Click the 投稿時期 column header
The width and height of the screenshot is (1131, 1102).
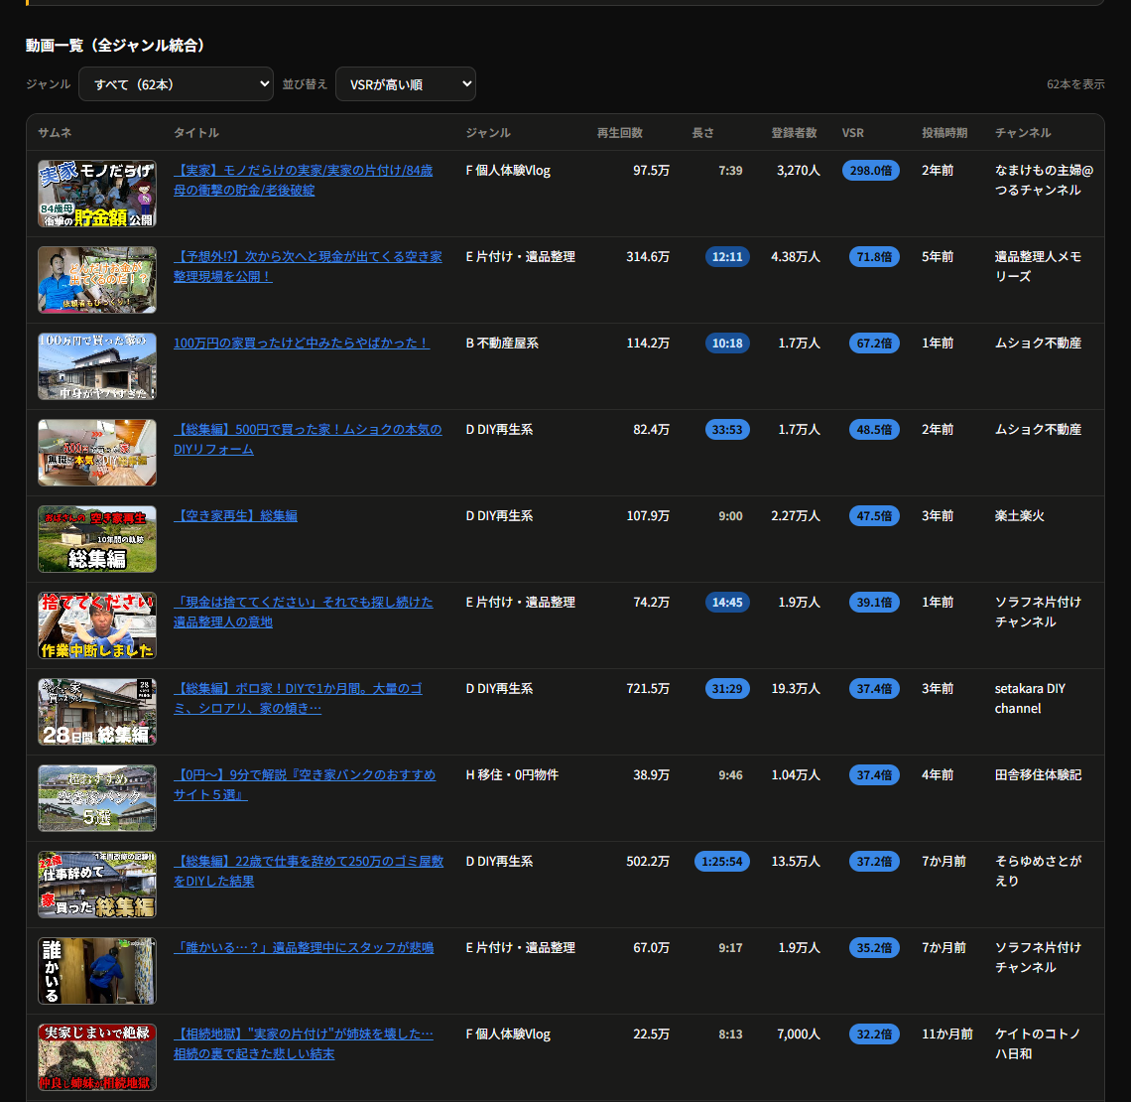click(944, 133)
